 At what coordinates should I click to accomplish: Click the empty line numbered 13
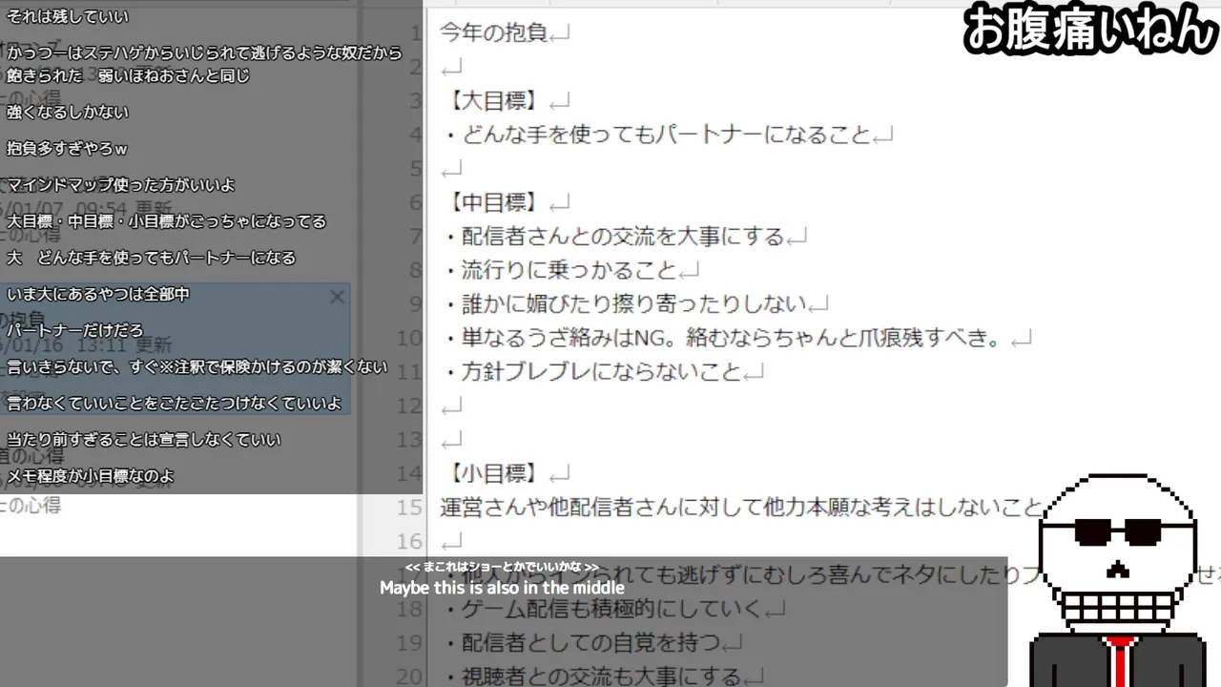452,440
